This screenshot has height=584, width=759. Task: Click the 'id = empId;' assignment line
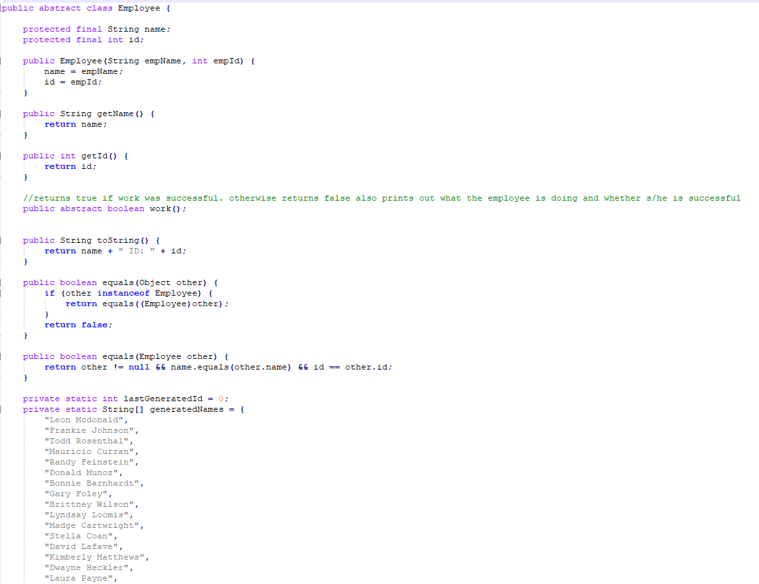[73, 82]
